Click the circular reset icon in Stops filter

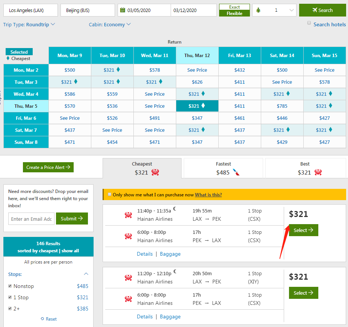[x=42, y=319]
